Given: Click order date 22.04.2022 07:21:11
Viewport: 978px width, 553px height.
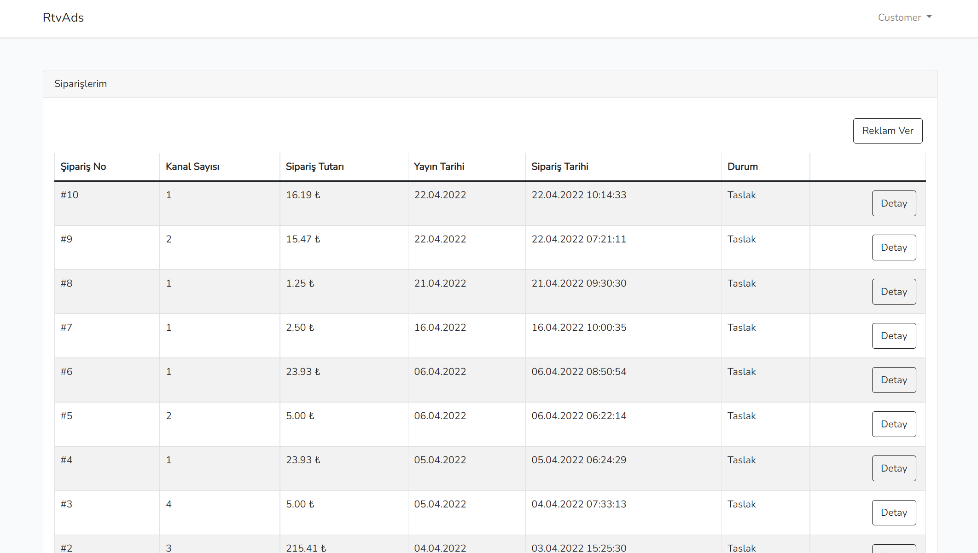Looking at the screenshot, I should pyautogui.click(x=579, y=239).
